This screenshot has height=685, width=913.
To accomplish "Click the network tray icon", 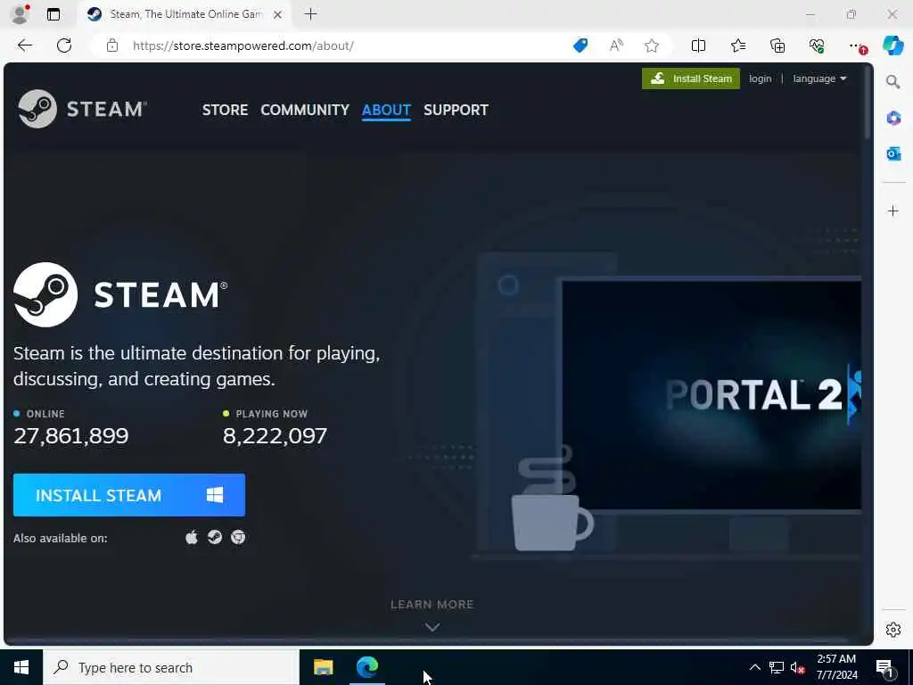I will (x=777, y=667).
